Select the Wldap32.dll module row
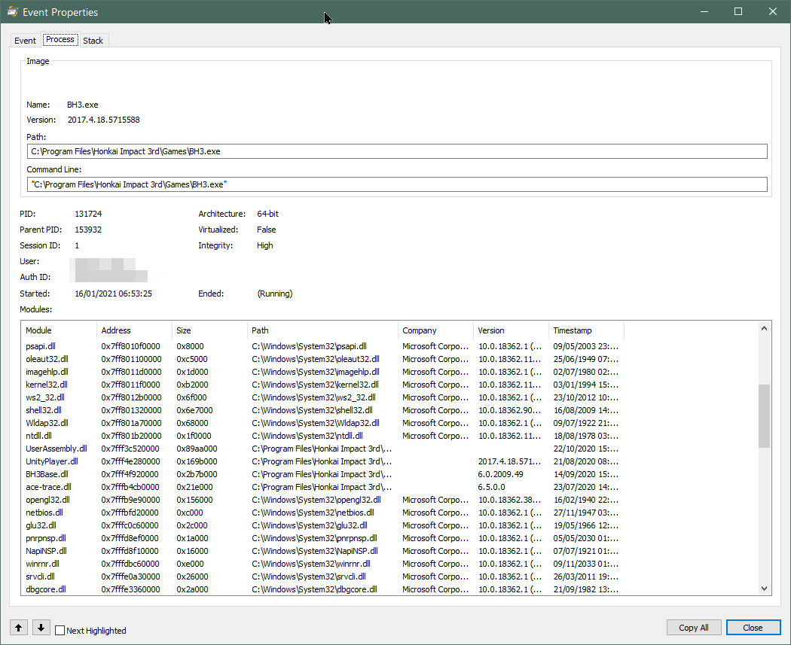 [323, 423]
